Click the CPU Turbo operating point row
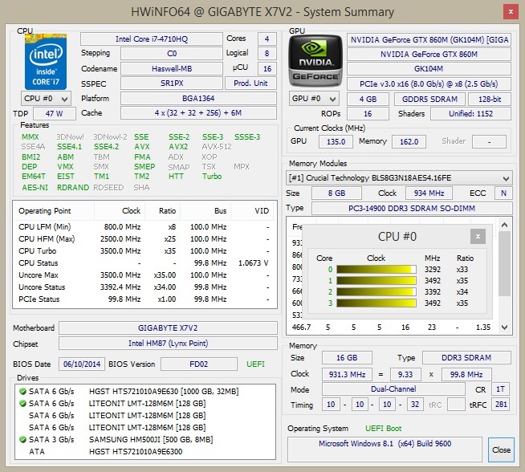 144,250
